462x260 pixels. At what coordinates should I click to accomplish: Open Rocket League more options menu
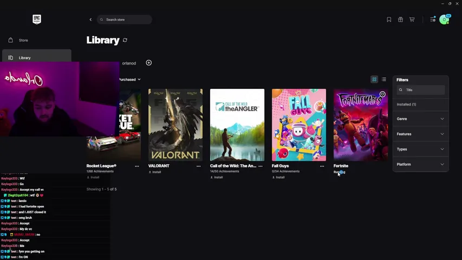(137, 166)
